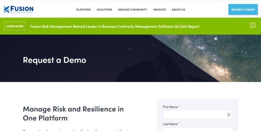This screenshot has height=131, width=261.
Task: Open the About Us menu
Action: pyautogui.click(x=179, y=10)
